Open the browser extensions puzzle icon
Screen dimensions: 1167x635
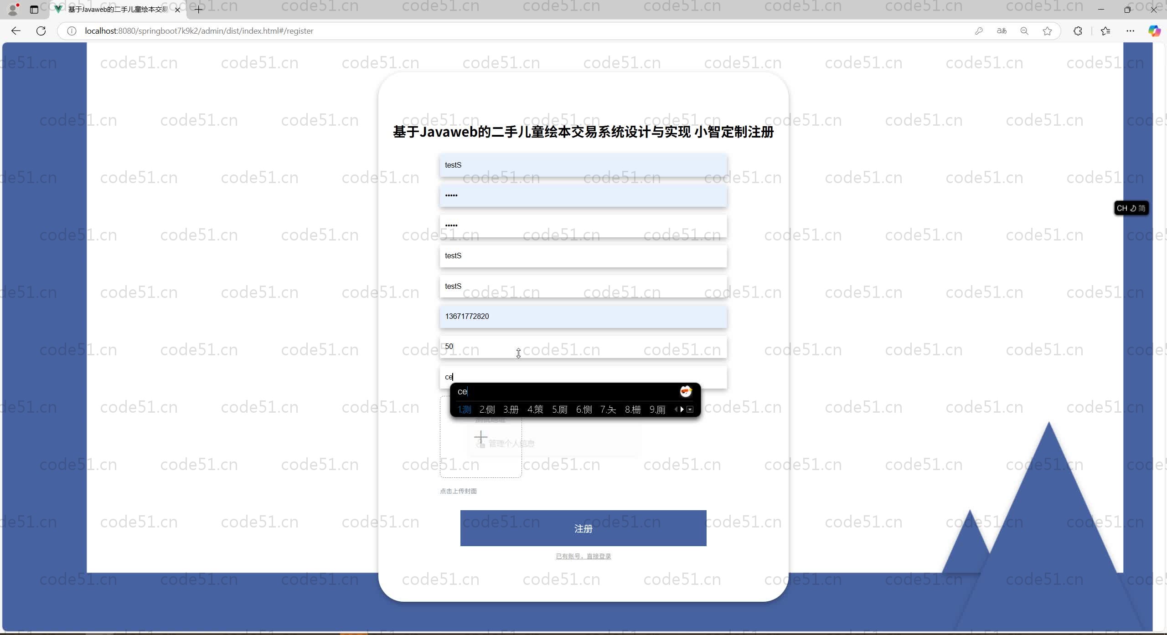[x=1078, y=31]
